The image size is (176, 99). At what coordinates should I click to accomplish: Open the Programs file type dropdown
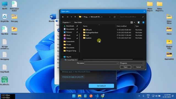point(132,63)
